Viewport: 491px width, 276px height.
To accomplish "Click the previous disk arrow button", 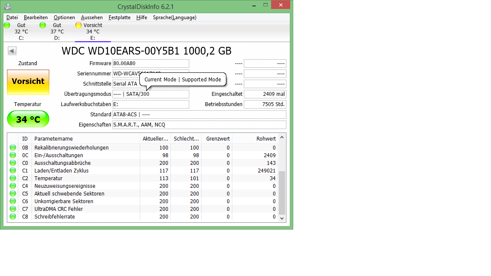I will coord(12,51).
